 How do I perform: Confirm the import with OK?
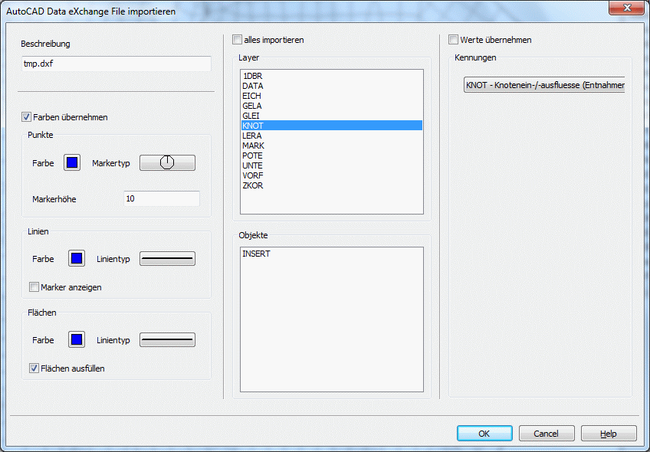click(x=484, y=434)
